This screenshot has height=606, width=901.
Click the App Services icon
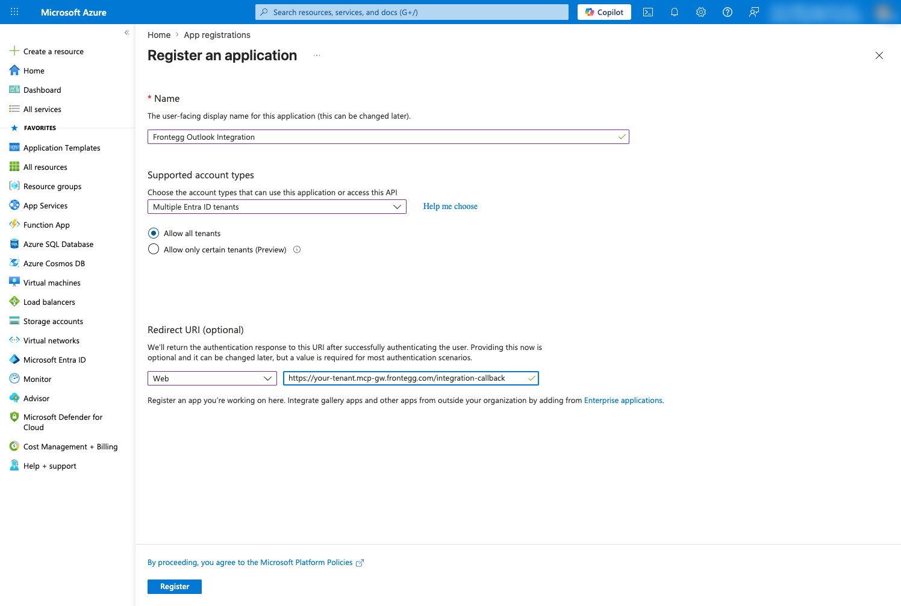click(x=14, y=205)
